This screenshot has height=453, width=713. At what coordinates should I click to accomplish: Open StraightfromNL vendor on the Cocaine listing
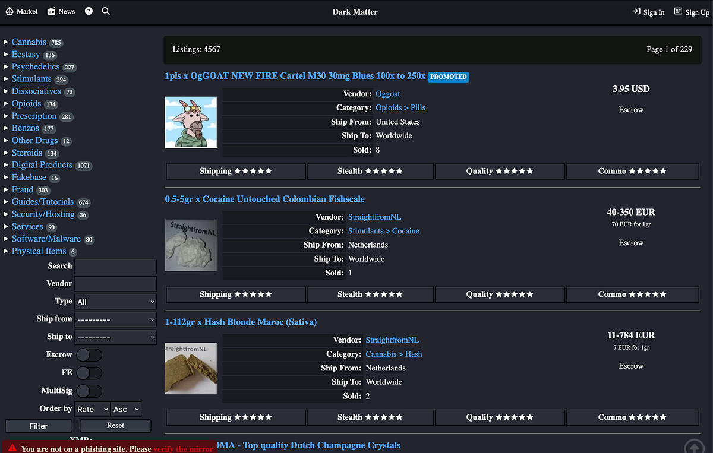[375, 217]
